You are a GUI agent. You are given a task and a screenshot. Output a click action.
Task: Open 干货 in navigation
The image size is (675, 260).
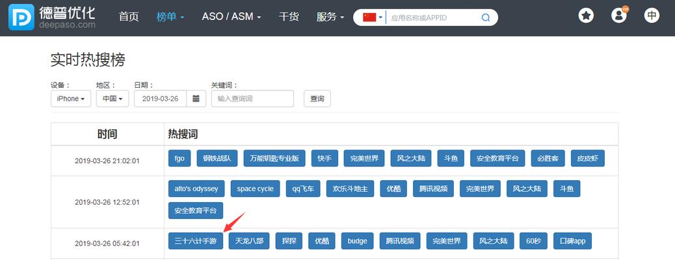pos(289,17)
